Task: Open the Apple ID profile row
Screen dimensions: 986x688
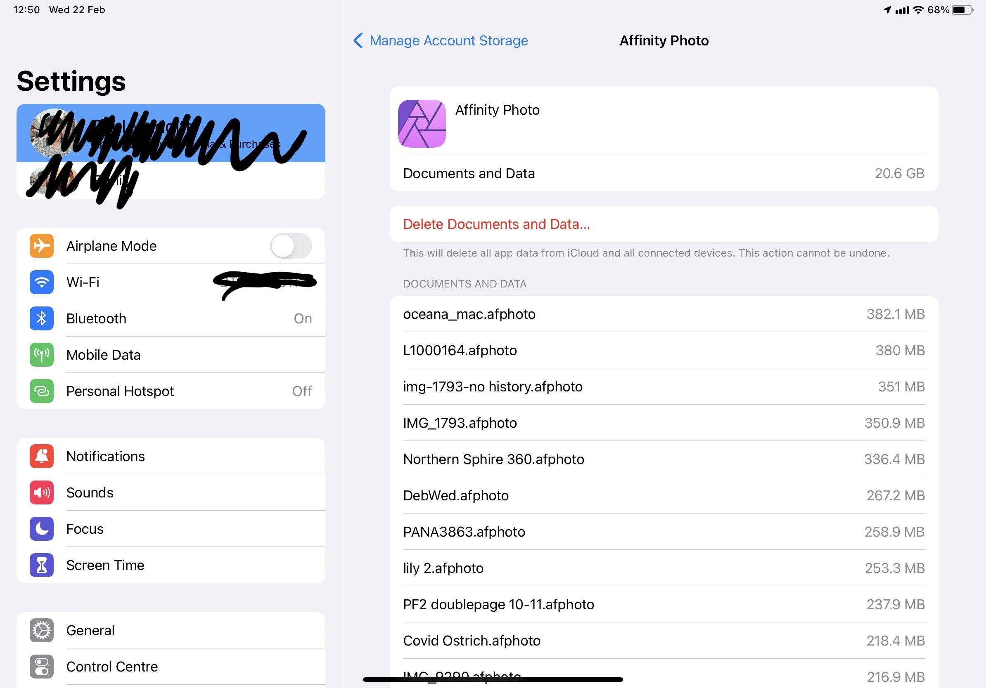Action: [171, 133]
